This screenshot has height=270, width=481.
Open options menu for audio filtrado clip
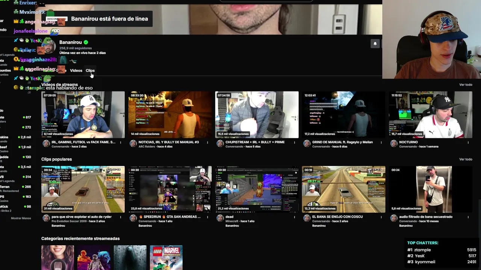tap(468, 217)
